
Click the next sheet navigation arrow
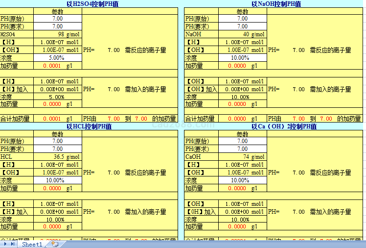6,244
